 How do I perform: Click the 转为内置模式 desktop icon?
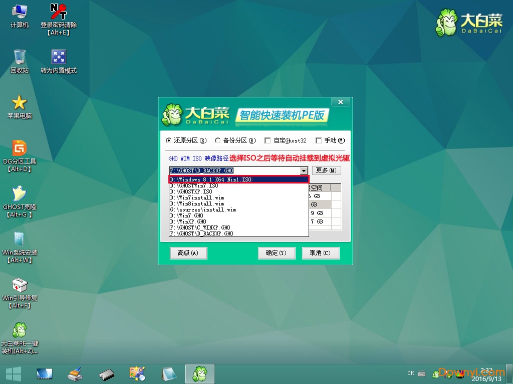click(x=59, y=57)
